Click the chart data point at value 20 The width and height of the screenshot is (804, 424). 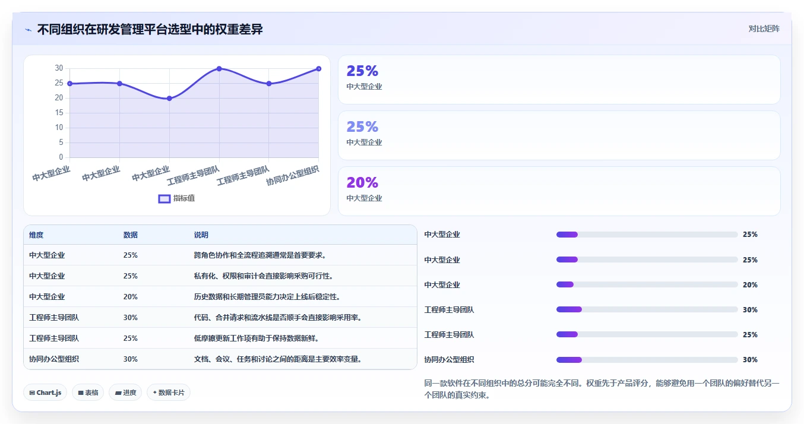coord(169,98)
